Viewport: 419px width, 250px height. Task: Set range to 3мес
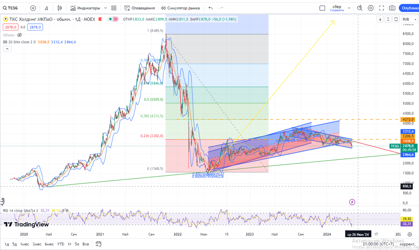[37, 244]
